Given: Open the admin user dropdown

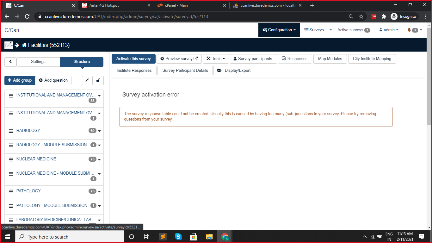Looking at the screenshot, I should pyautogui.click(x=389, y=30).
